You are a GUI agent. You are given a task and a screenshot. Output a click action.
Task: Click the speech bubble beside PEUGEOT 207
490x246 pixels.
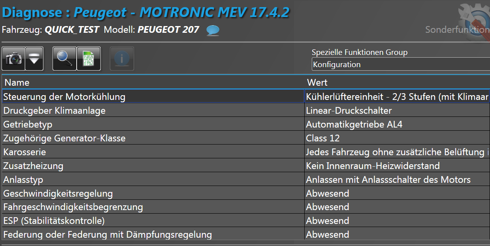[213, 30]
